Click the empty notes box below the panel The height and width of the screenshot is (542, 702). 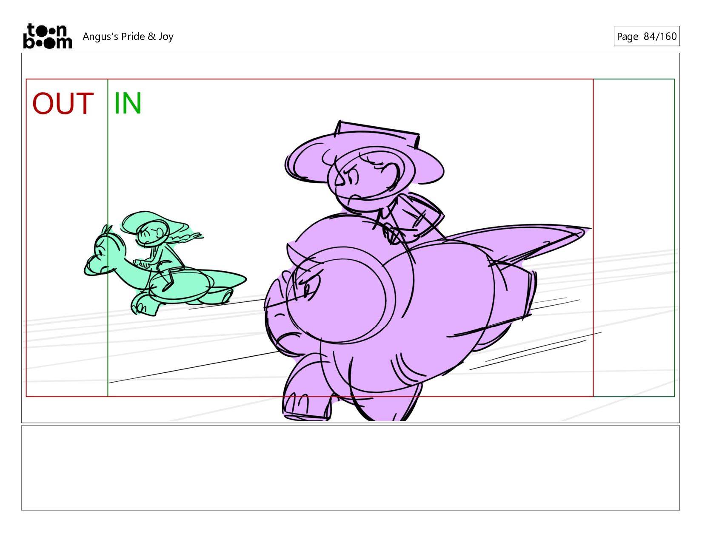click(351, 468)
